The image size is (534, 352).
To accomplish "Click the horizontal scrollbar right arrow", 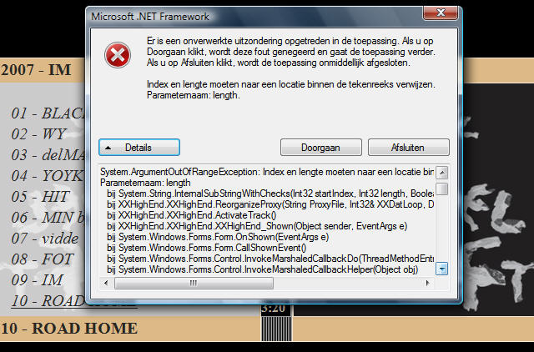I will (428, 283).
